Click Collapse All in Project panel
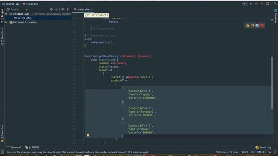 click(x=56, y=10)
